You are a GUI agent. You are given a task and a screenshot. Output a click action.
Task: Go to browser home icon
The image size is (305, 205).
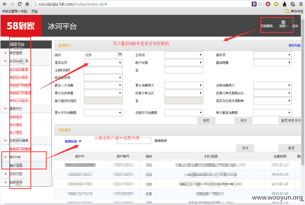click(x=27, y=4)
